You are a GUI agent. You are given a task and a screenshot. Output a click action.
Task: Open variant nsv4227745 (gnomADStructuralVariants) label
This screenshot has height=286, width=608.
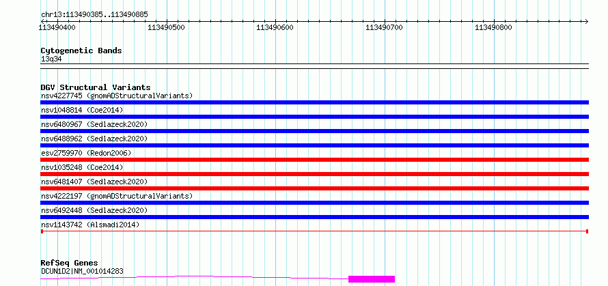click(x=117, y=96)
